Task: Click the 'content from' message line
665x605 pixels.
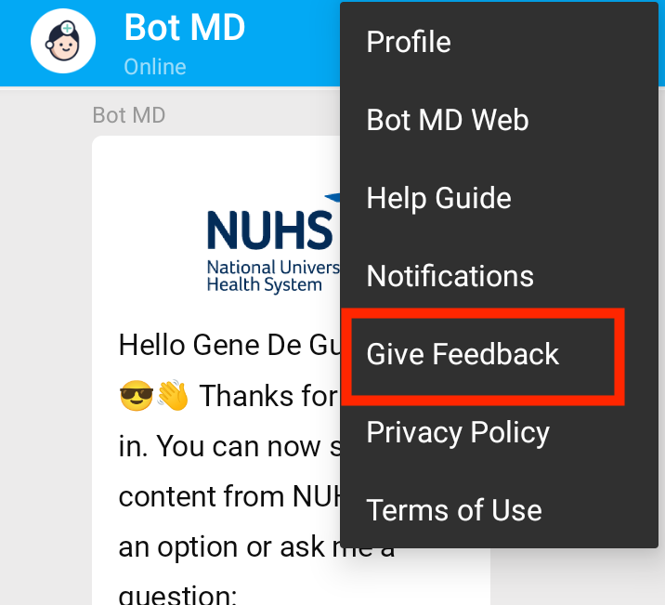Action: pos(229,497)
